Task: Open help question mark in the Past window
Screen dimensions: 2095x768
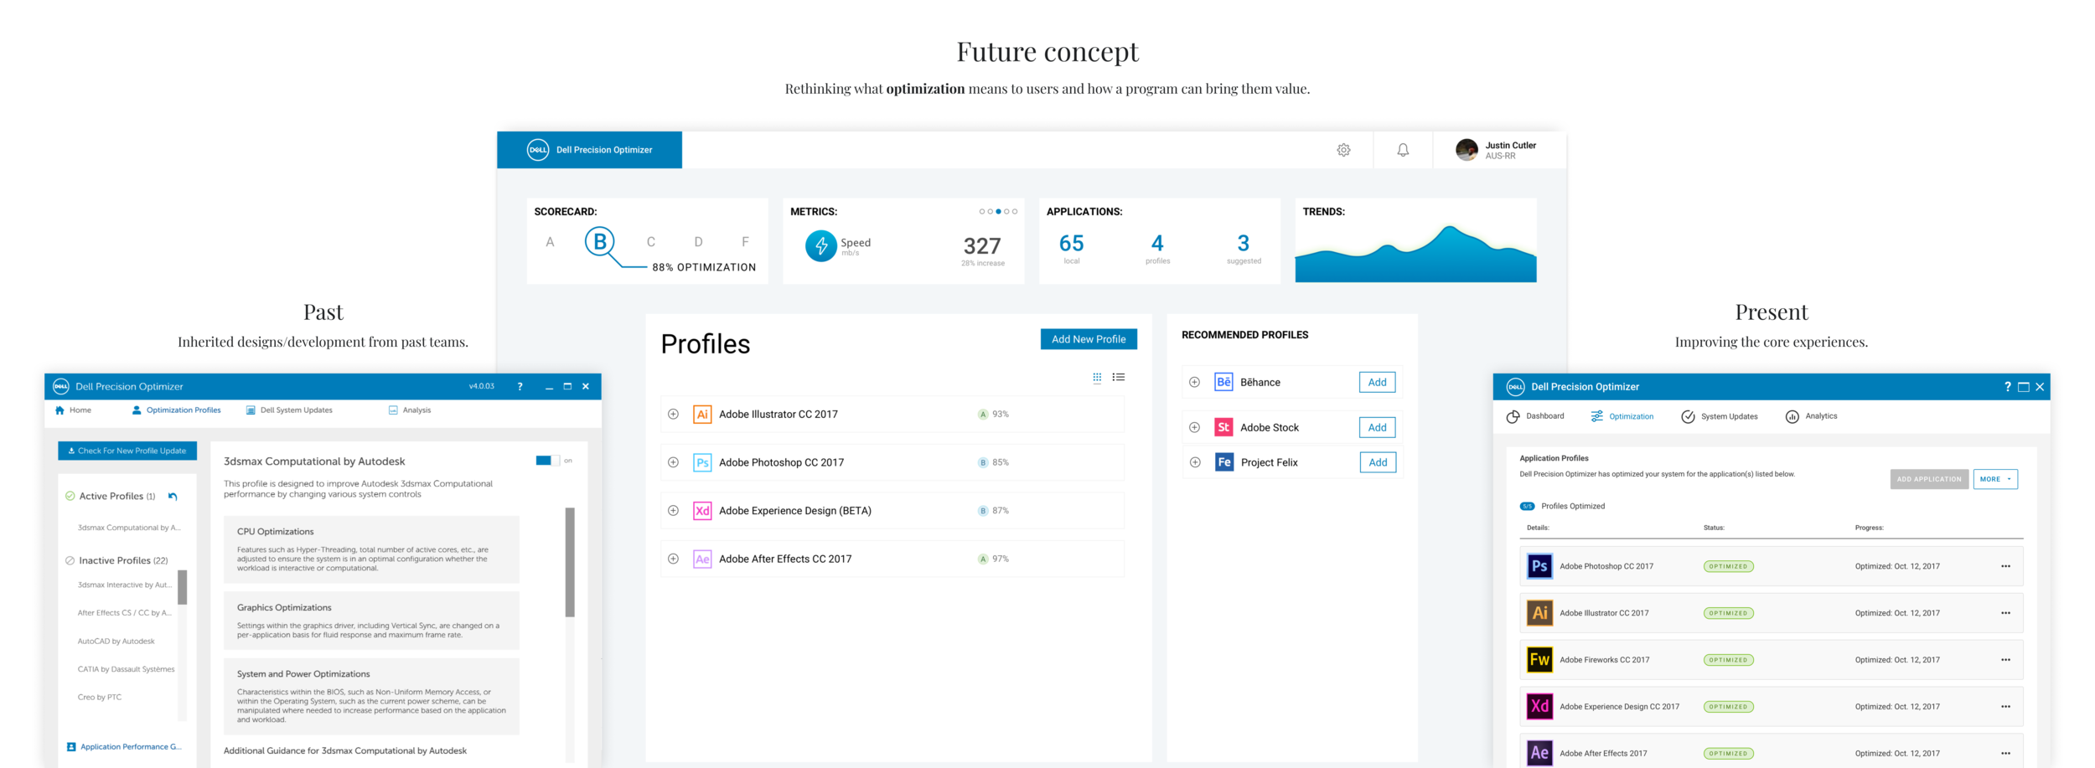Action: pyautogui.click(x=520, y=387)
